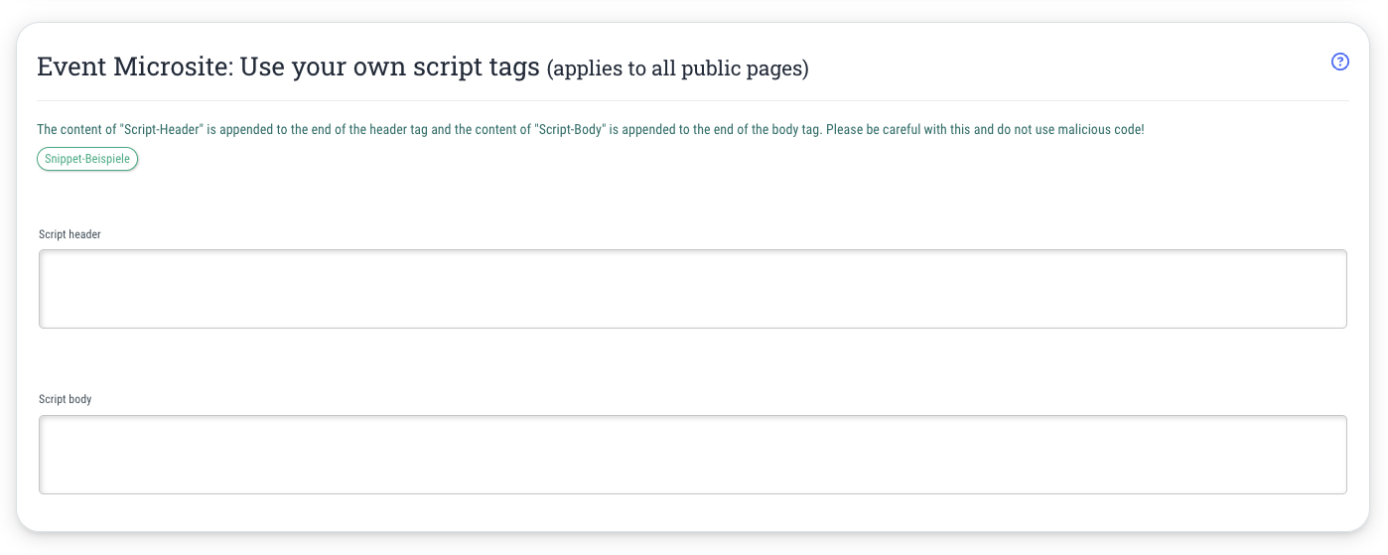Click the "Script body" field label
The height and width of the screenshot is (555, 1388).
pyautogui.click(x=66, y=399)
